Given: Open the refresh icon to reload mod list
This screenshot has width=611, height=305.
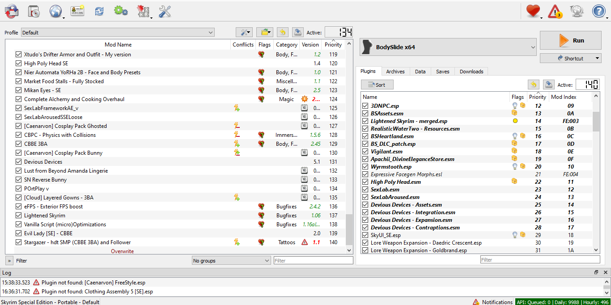Looking at the screenshot, I should coord(99,11).
